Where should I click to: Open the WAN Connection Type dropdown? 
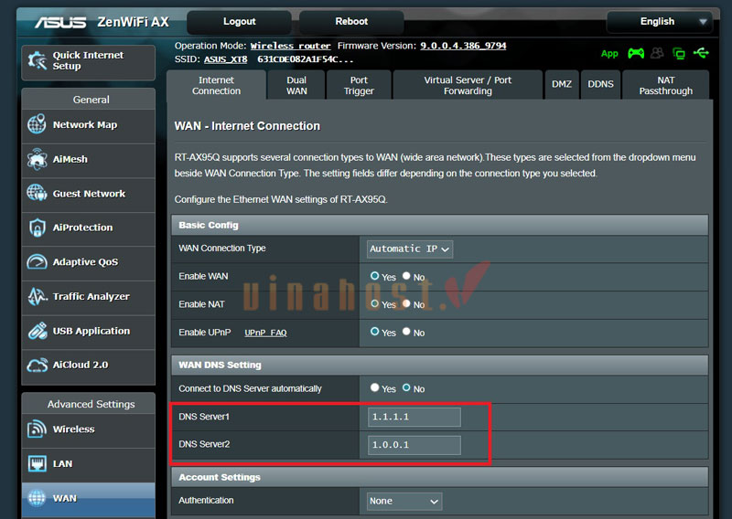[410, 249]
